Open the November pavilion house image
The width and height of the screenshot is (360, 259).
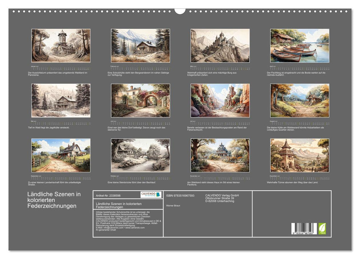point(220,155)
